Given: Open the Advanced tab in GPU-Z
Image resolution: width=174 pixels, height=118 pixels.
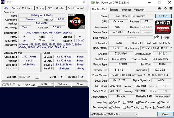Looking at the screenshot, I should (126, 10).
